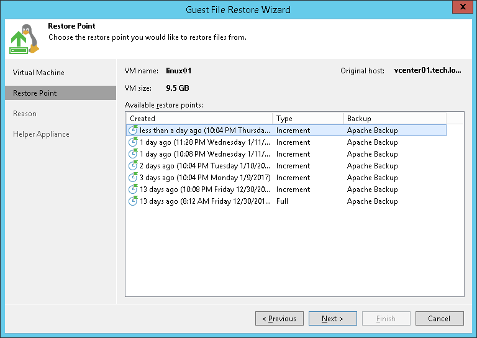477x338 pixels.
Task: Select 'less than a day ago (10:04 PM Thursda...' restore point
Action: click(286, 130)
